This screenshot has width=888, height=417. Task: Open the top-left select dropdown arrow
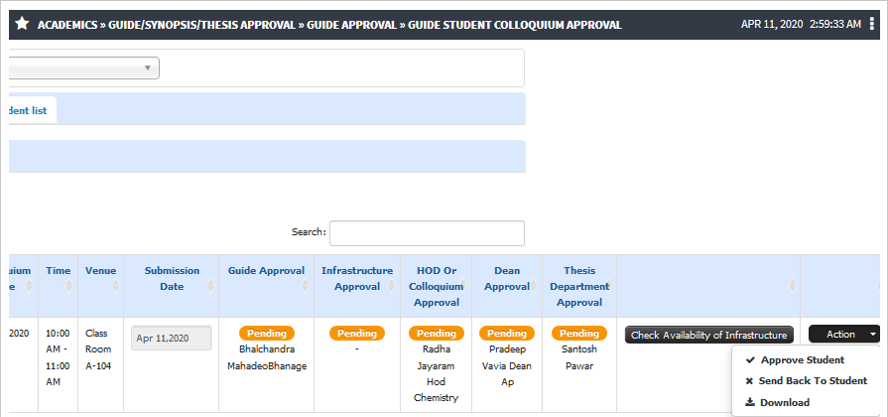[x=148, y=68]
